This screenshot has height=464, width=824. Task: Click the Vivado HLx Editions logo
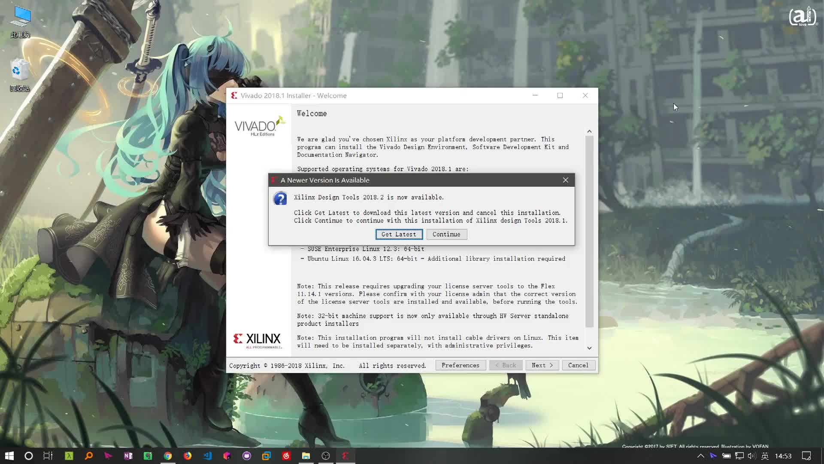pos(260,125)
